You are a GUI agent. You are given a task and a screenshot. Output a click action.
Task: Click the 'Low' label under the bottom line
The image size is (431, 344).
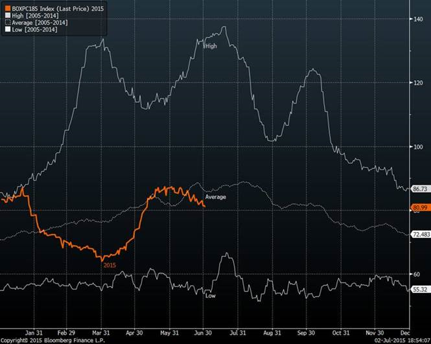point(210,296)
